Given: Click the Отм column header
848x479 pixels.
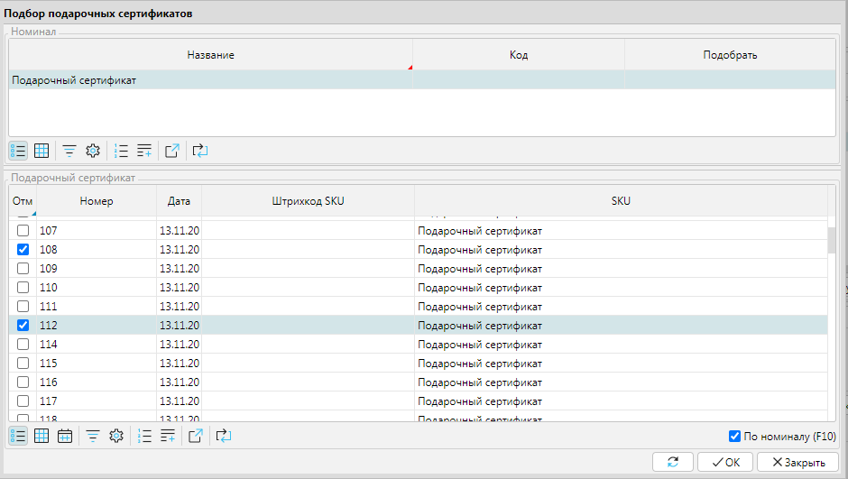Looking at the screenshot, I should pyautogui.click(x=22, y=201).
